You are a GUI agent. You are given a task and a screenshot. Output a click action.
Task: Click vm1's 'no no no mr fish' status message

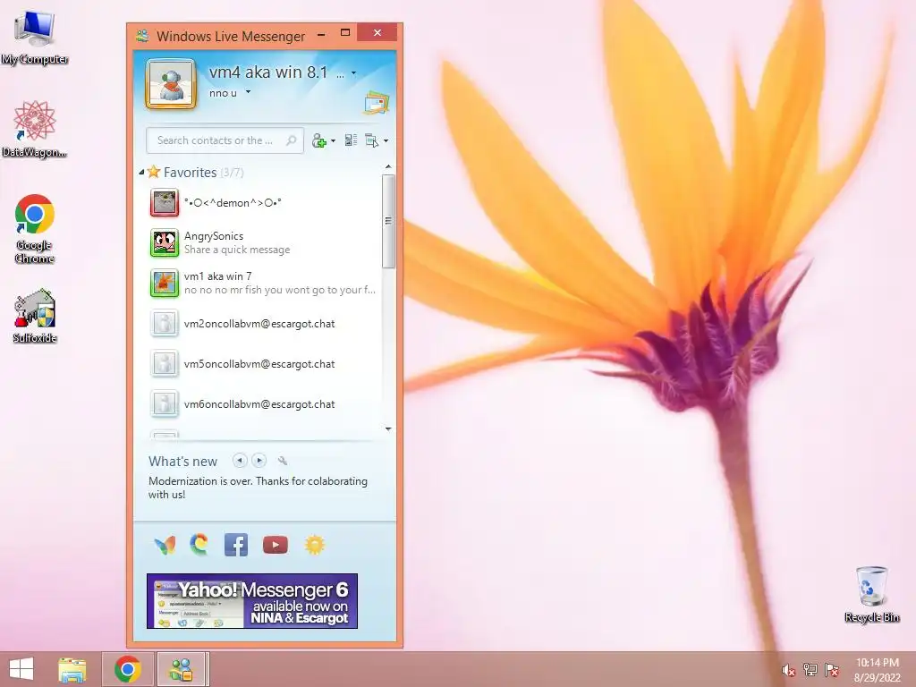coord(280,290)
